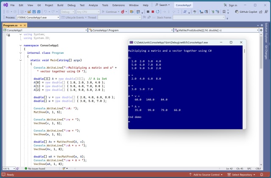
Task: Click the Hot Reload flame icon
Action: (x=123, y=12)
